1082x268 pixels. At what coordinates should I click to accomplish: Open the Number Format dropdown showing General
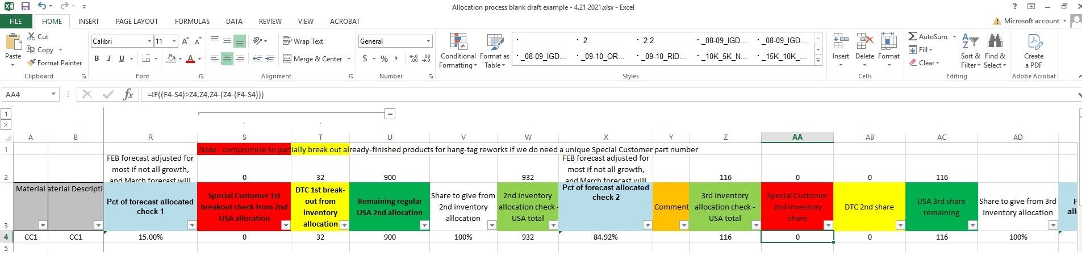pyautogui.click(x=428, y=41)
